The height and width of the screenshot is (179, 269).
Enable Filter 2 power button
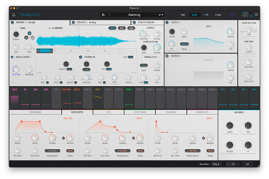pos(167,56)
